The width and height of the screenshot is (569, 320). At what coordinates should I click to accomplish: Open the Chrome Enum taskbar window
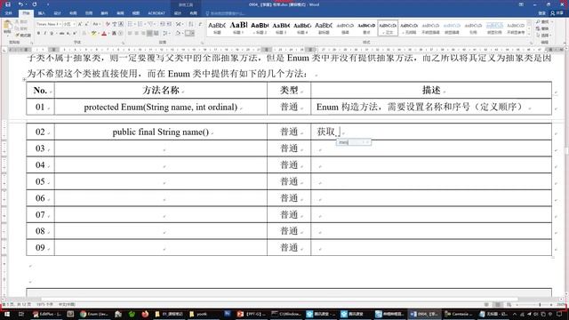coord(94,314)
